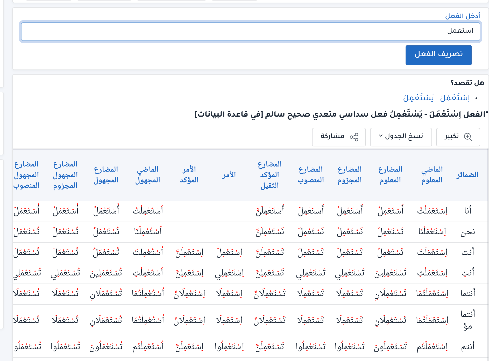The height and width of the screenshot is (361, 489).
Task: Click the pronoun cell أنتما
Action: pyautogui.click(x=468, y=293)
